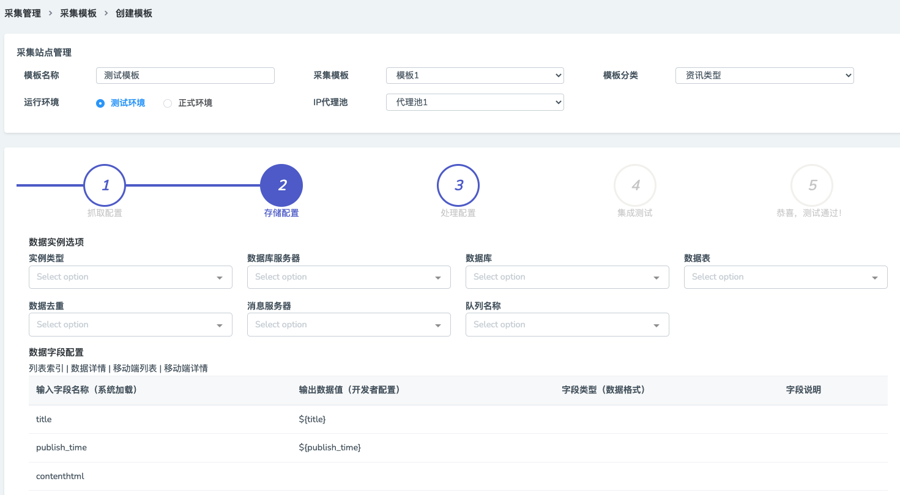This screenshot has height=495, width=900.
Task: Open the 采集模板 dropdown showing 模板1
Action: 475,75
